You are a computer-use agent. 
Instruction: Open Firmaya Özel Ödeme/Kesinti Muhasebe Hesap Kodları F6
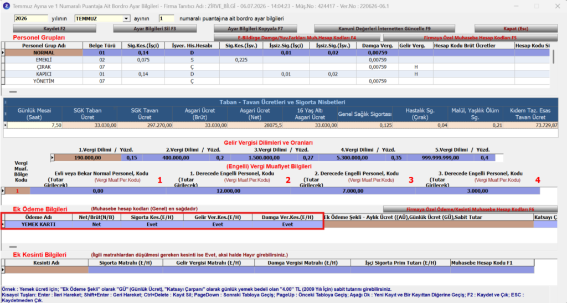tap(470, 209)
